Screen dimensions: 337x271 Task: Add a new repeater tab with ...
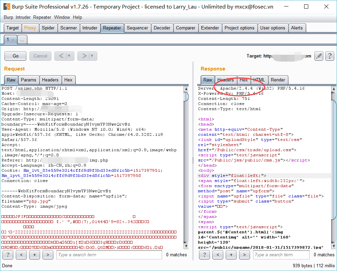click(x=22, y=40)
